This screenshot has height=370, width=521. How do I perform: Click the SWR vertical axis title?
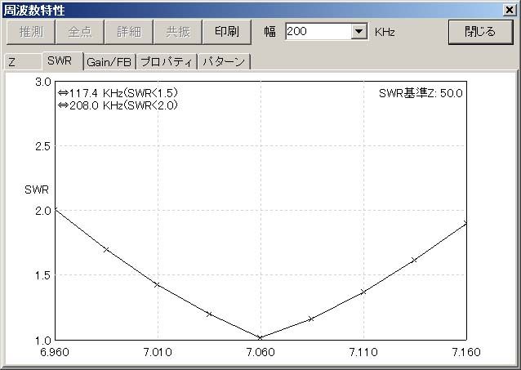click(x=37, y=189)
